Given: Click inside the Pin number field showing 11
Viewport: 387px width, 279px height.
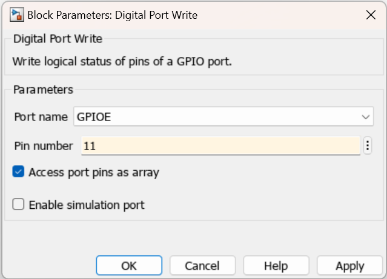Looking at the screenshot, I should tap(218, 146).
